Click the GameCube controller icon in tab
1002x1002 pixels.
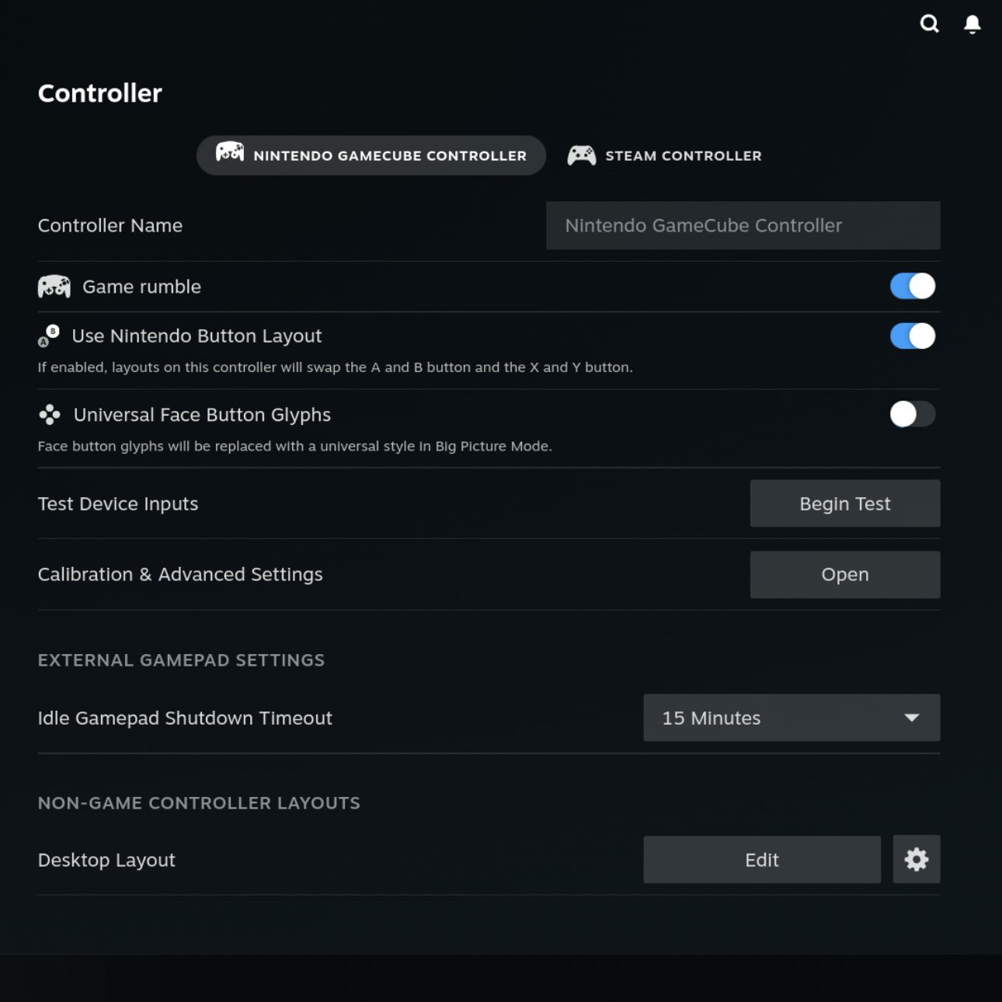[230, 151]
